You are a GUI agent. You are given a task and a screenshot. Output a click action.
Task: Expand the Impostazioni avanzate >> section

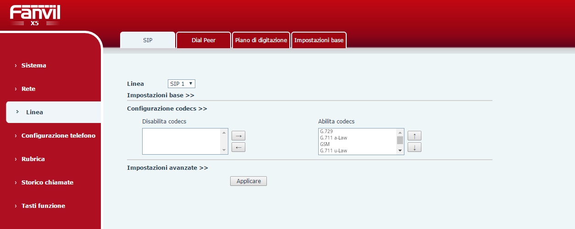pyautogui.click(x=167, y=168)
